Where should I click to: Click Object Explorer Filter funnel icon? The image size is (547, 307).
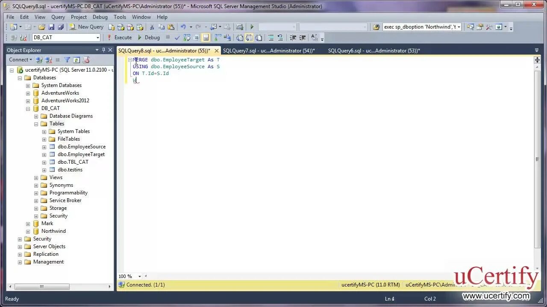67,60
